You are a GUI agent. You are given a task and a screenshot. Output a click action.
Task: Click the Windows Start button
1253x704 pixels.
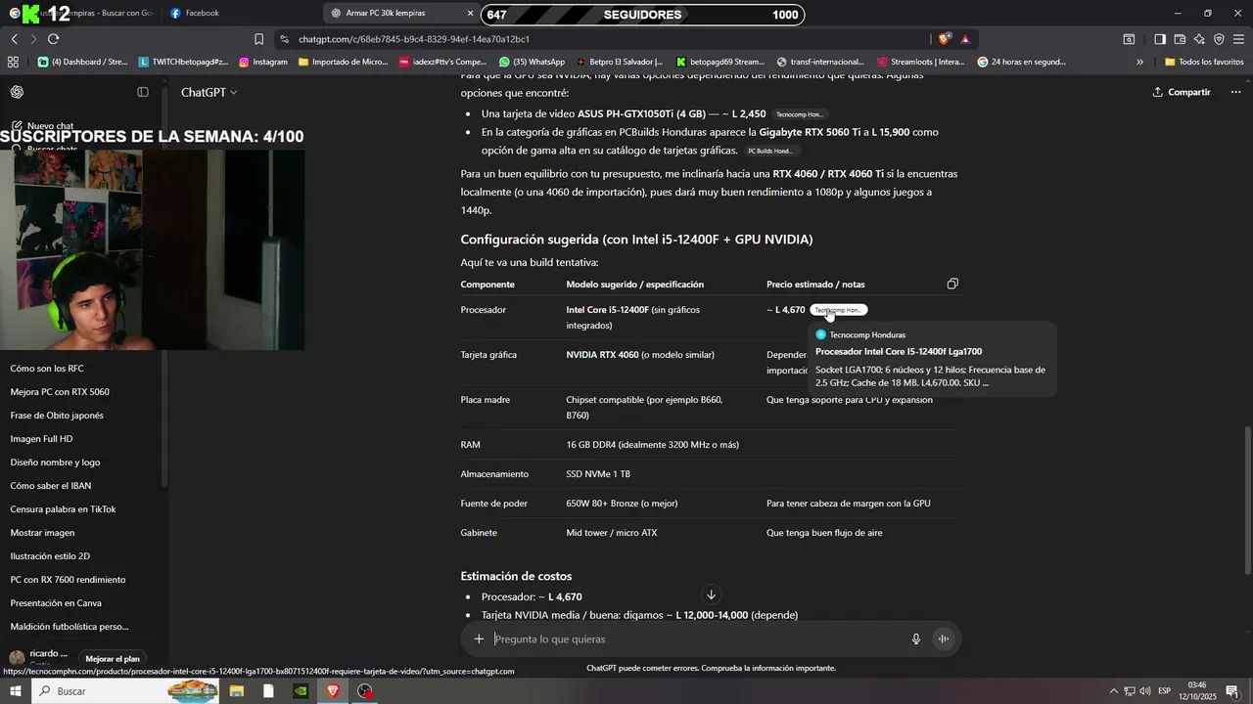tap(15, 691)
